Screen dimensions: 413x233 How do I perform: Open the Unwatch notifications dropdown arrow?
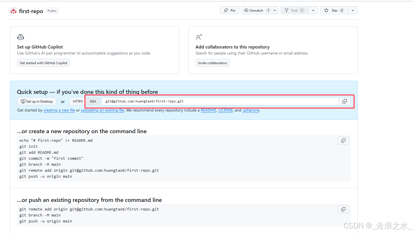(x=275, y=11)
